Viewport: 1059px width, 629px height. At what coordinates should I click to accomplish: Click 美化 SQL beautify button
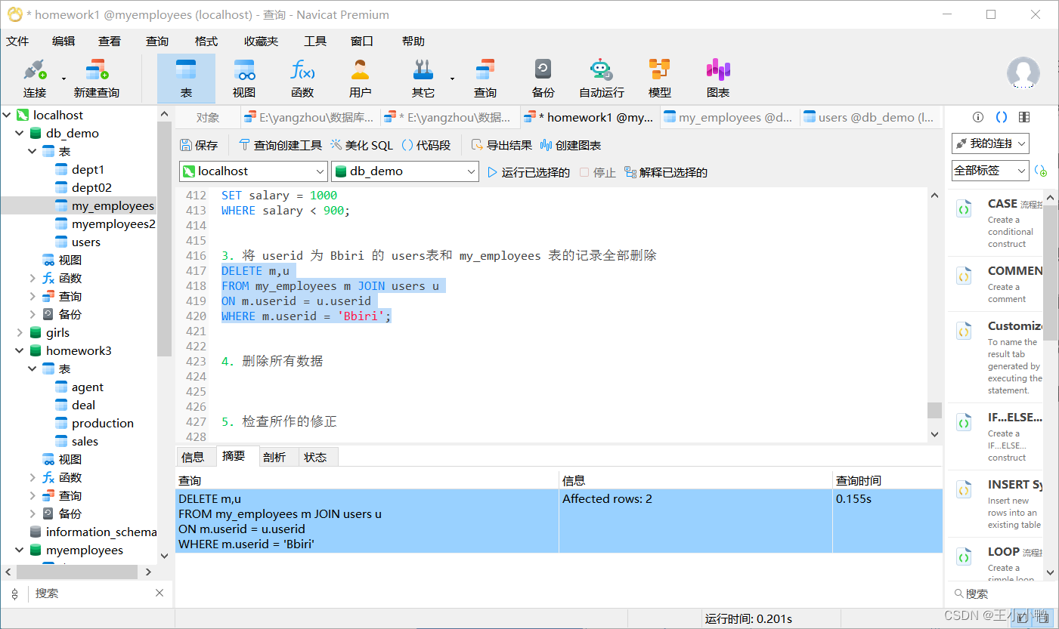tap(362, 145)
